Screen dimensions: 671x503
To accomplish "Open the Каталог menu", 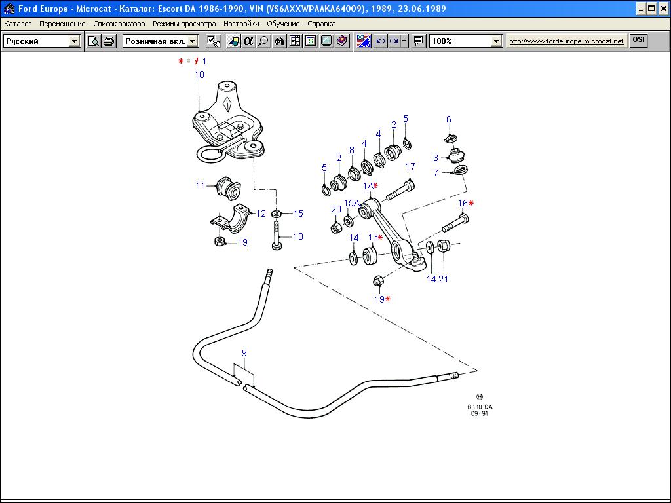I will pyautogui.click(x=18, y=24).
